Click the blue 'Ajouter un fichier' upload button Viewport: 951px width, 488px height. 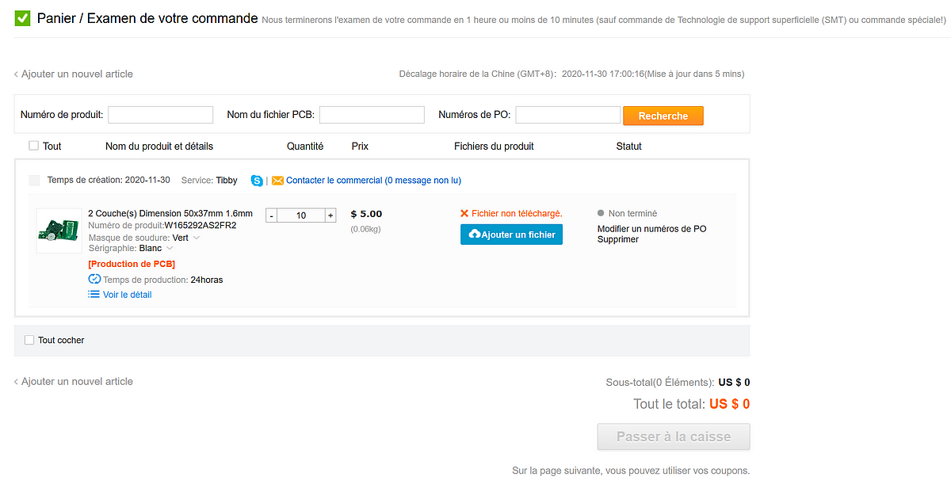[x=511, y=234]
